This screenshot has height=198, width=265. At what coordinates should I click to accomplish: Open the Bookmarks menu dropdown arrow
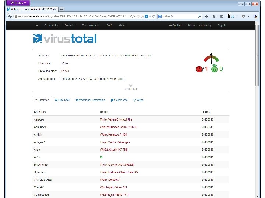(225, 16)
